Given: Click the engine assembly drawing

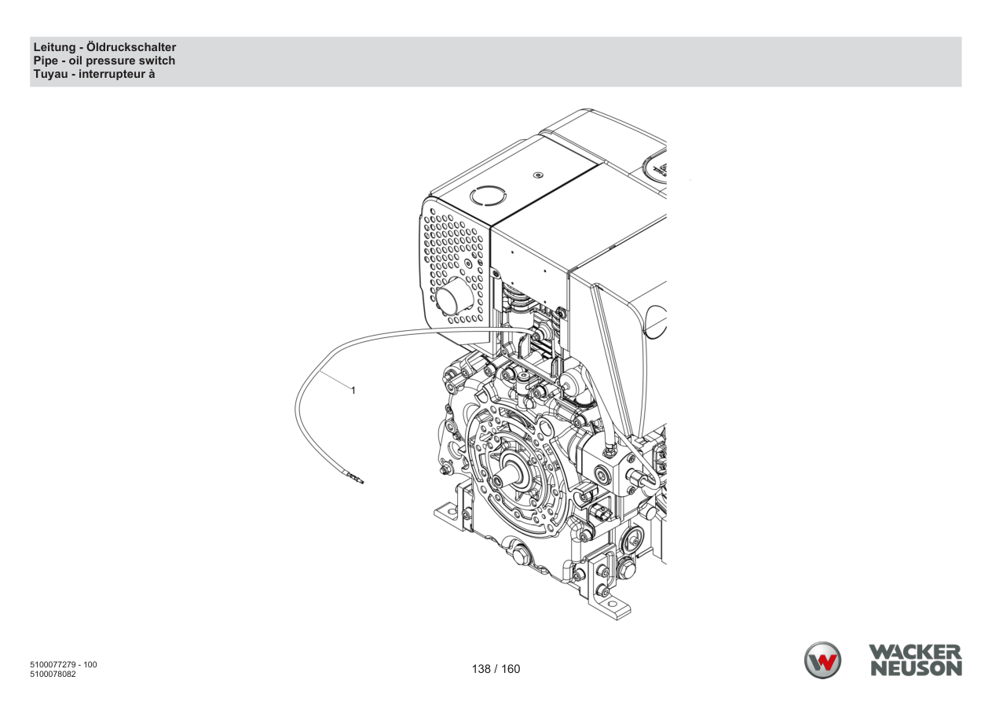Looking at the screenshot, I should [x=544, y=366].
